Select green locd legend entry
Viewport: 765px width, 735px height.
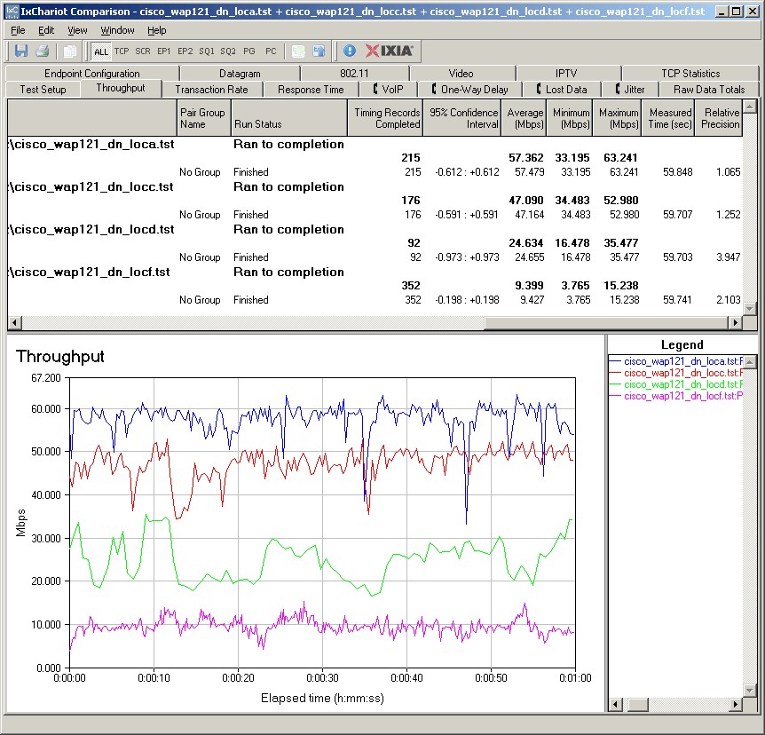pyautogui.click(x=675, y=384)
